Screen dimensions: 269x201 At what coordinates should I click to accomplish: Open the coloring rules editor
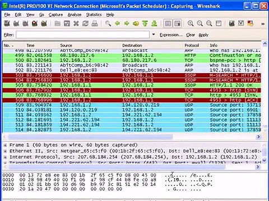point(251,23)
